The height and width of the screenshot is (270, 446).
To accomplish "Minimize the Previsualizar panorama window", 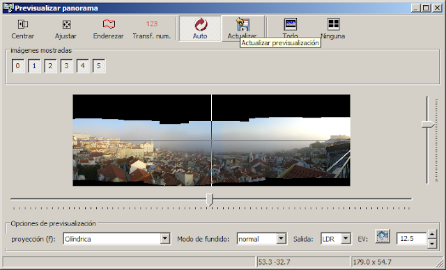I will point(415,8).
